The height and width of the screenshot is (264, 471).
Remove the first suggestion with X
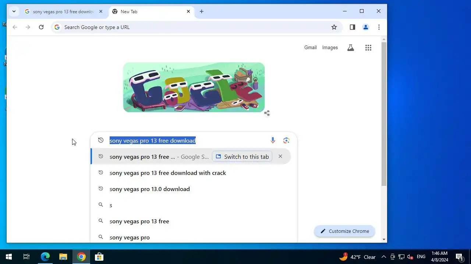(280, 157)
